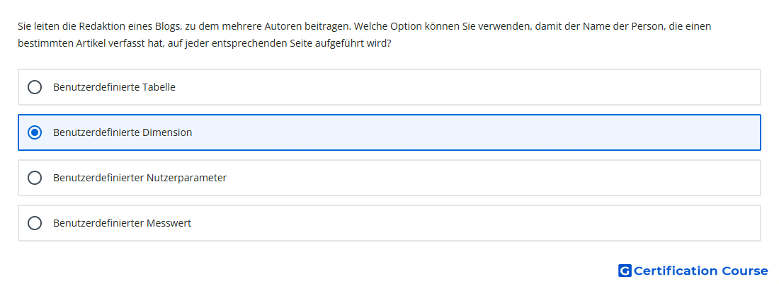Open the Certification Course watermark link
The width and height of the screenshot is (779, 284).
[693, 271]
